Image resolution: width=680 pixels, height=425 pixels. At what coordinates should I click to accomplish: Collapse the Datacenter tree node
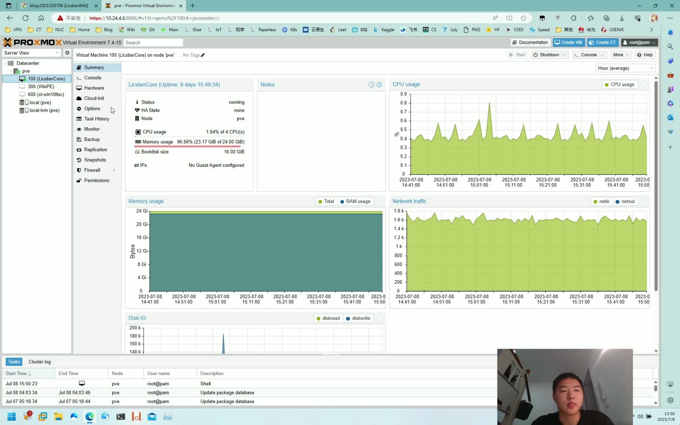click(5, 63)
